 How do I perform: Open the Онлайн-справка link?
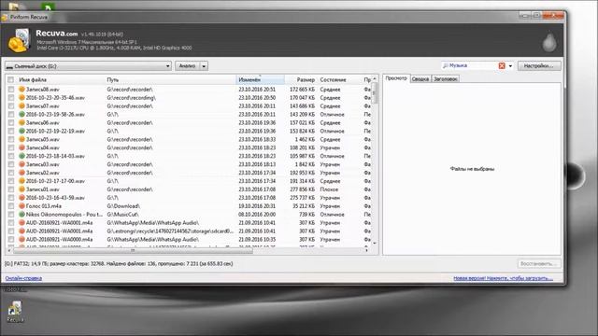coord(23,278)
